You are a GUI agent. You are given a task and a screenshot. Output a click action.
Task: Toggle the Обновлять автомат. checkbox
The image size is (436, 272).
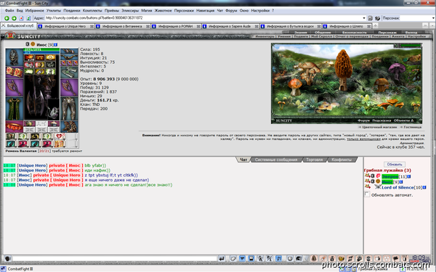coord(367,194)
